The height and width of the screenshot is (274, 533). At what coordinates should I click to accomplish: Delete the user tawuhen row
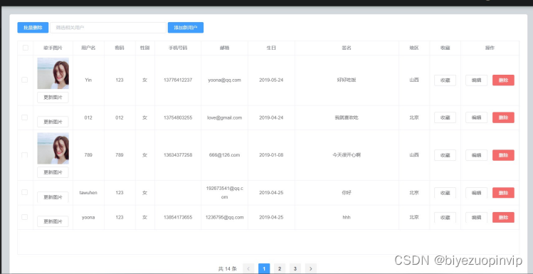click(x=503, y=193)
